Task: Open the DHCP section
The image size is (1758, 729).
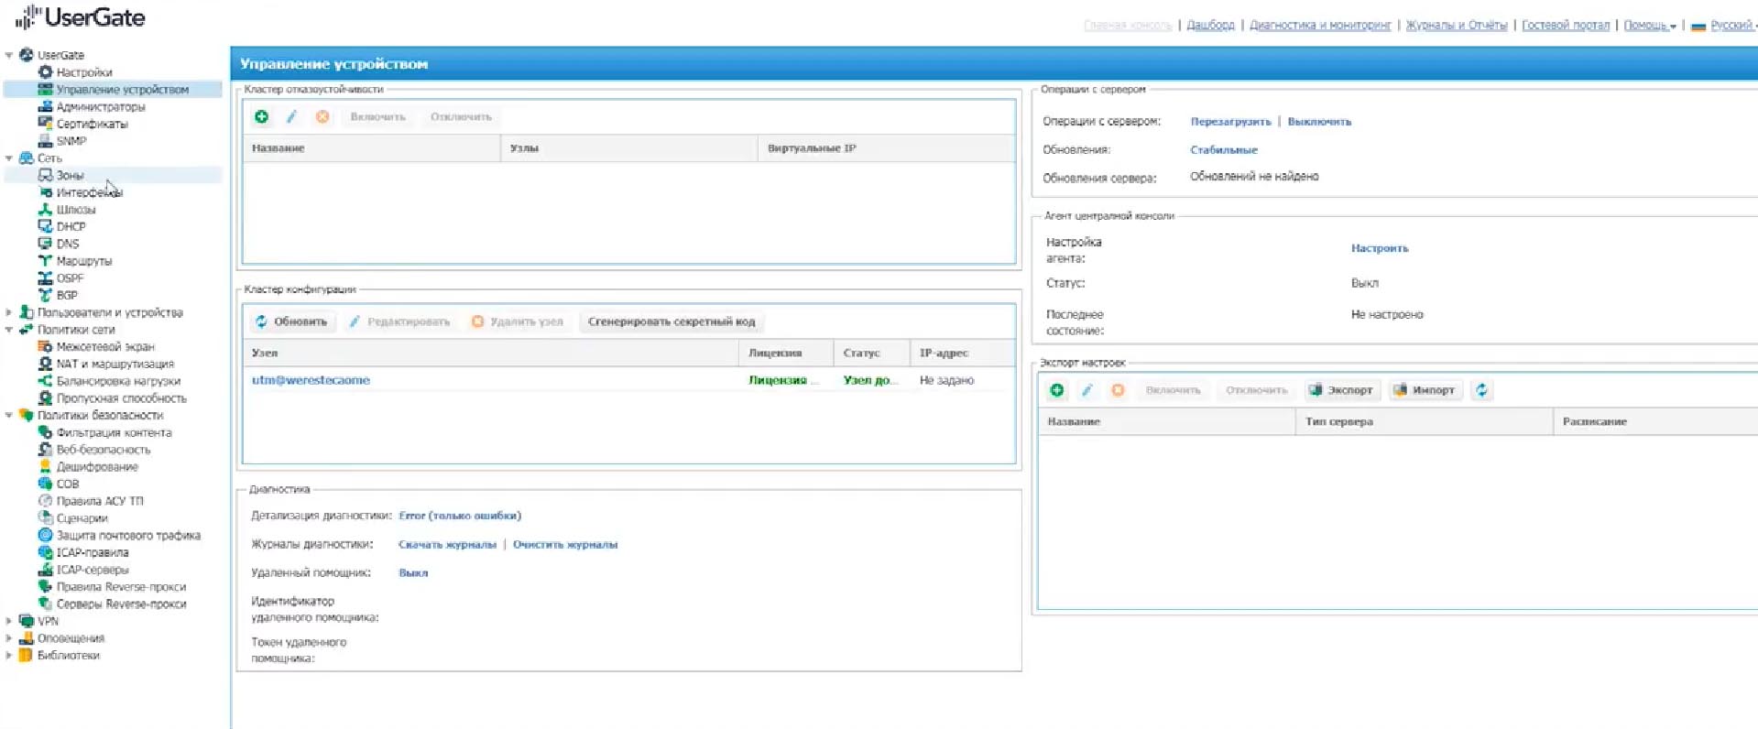Action: click(71, 226)
